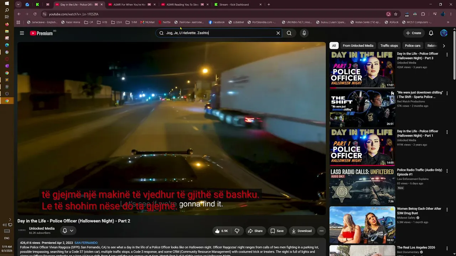The image size is (456, 256).
Task: Open the Facebook bookmark
Action: point(217,22)
